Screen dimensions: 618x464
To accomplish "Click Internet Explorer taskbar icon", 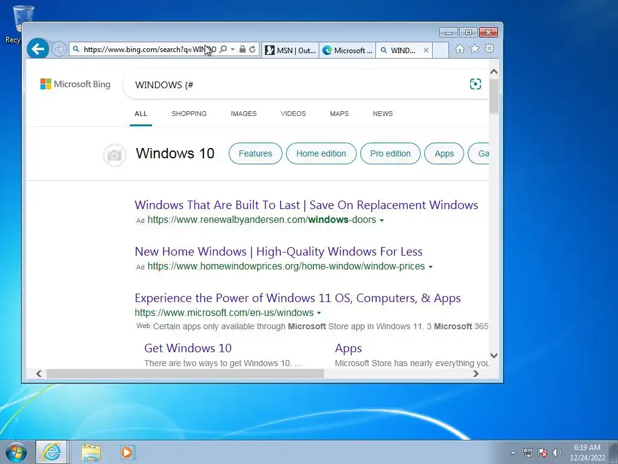I will coord(52,452).
